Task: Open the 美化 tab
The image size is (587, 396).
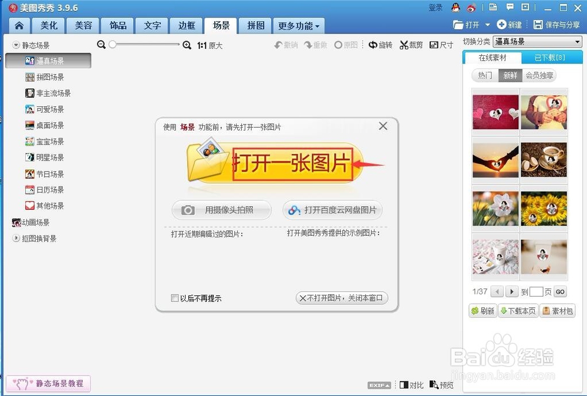Action: click(x=49, y=25)
